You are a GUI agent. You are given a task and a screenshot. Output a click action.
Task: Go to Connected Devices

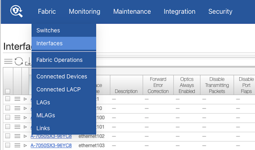(64, 76)
